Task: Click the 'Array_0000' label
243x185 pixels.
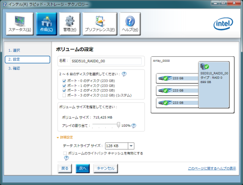Action: tap(161, 61)
